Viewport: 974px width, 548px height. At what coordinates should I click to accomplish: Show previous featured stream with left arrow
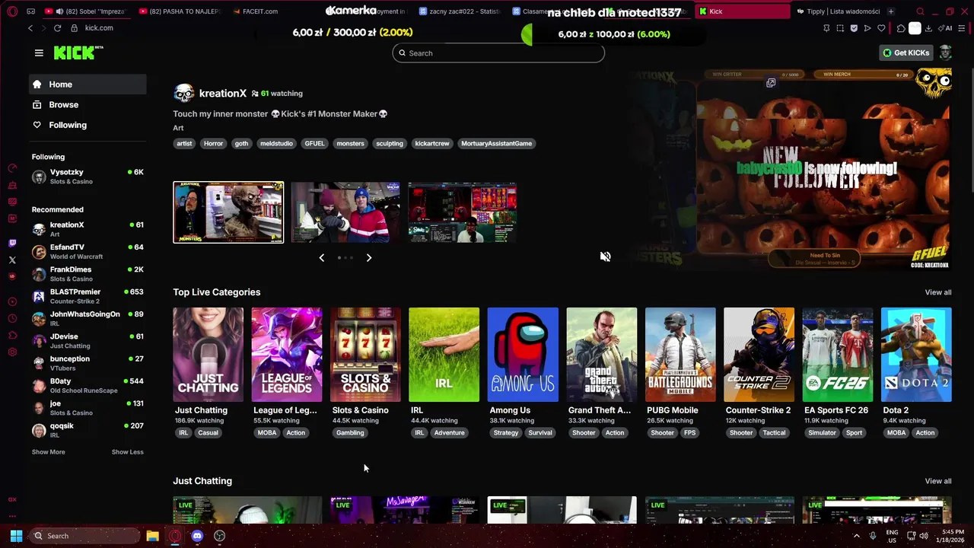pos(321,258)
